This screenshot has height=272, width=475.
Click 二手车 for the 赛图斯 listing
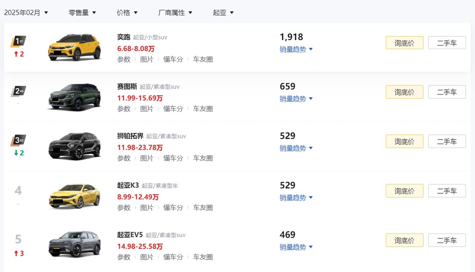(447, 92)
